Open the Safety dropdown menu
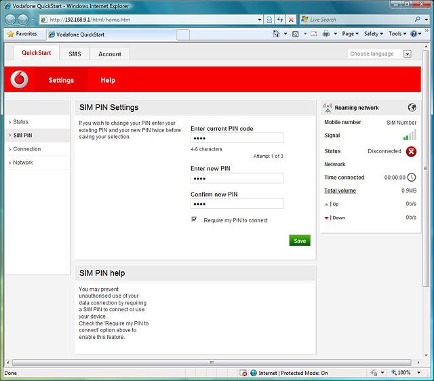434x381 pixels. pos(374,33)
